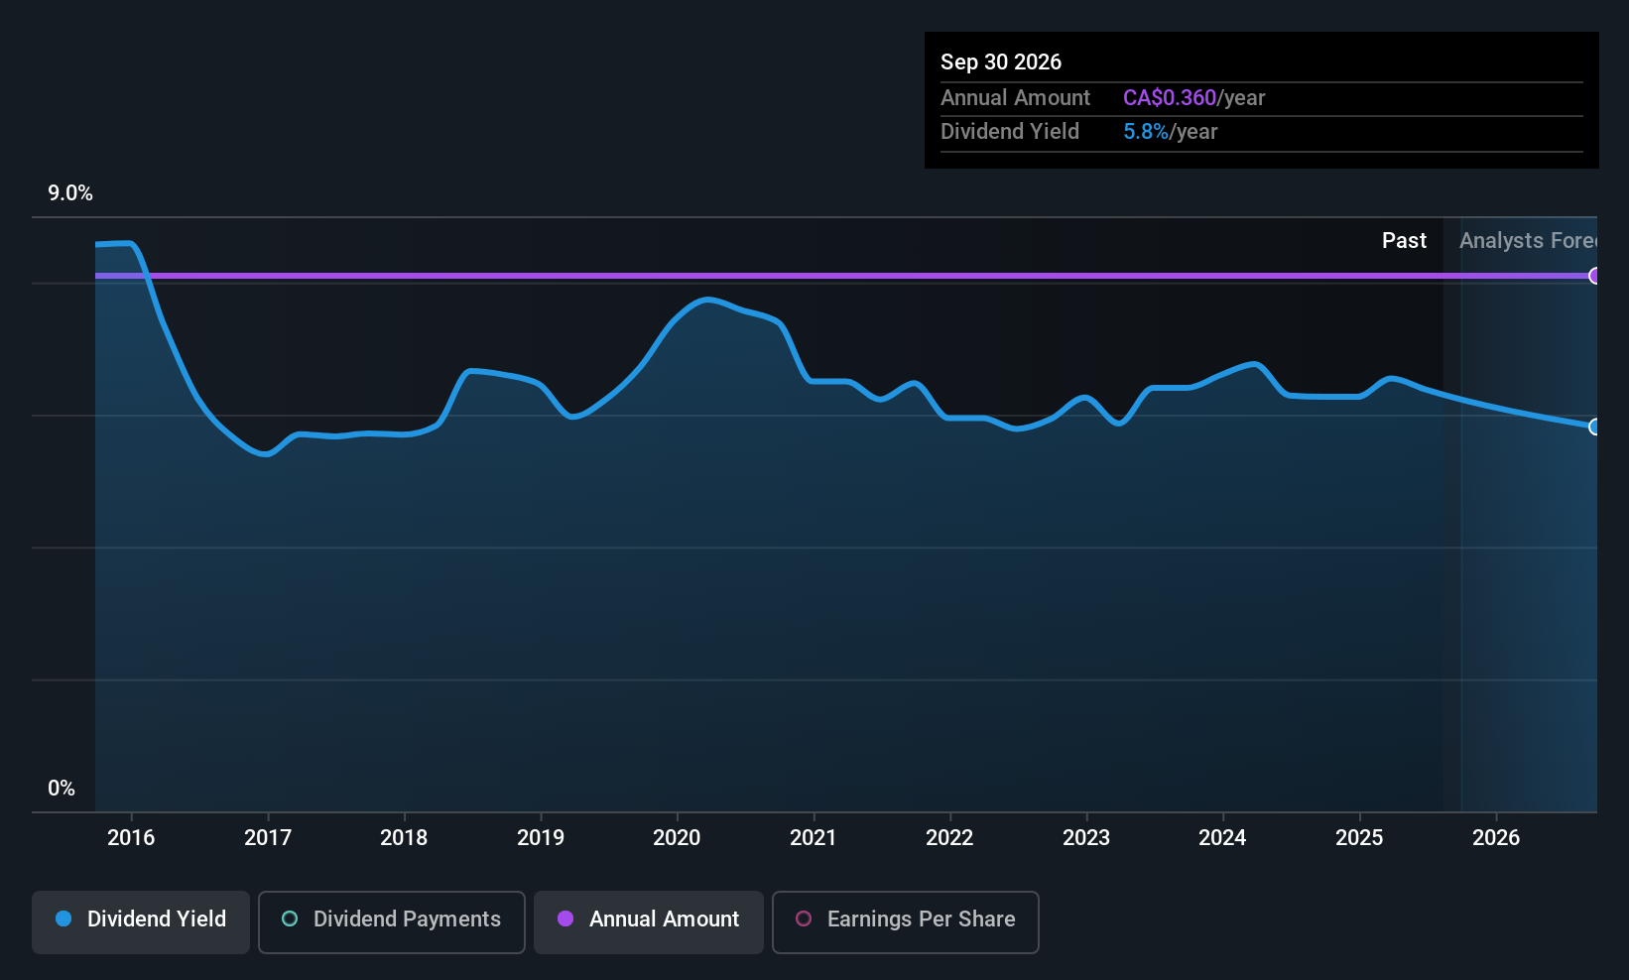The width and height of the screenshot is (1629, 980).
Task: Click the Sep 30 2026 tooltip header
Action: click(x=1001, y=61)
